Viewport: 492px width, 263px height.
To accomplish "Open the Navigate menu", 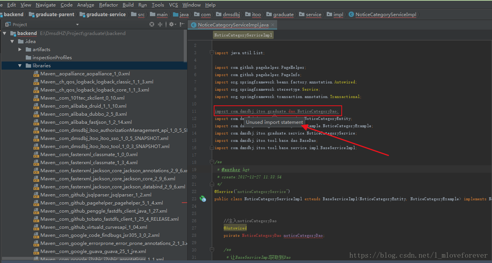I will pyautogui.click(x=46, y=5).
